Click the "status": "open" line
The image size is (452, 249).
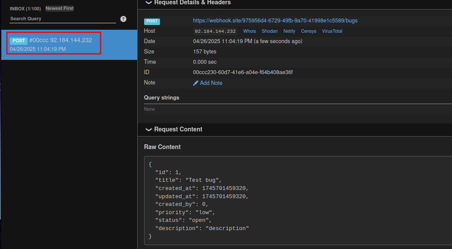tap(183, 220)
